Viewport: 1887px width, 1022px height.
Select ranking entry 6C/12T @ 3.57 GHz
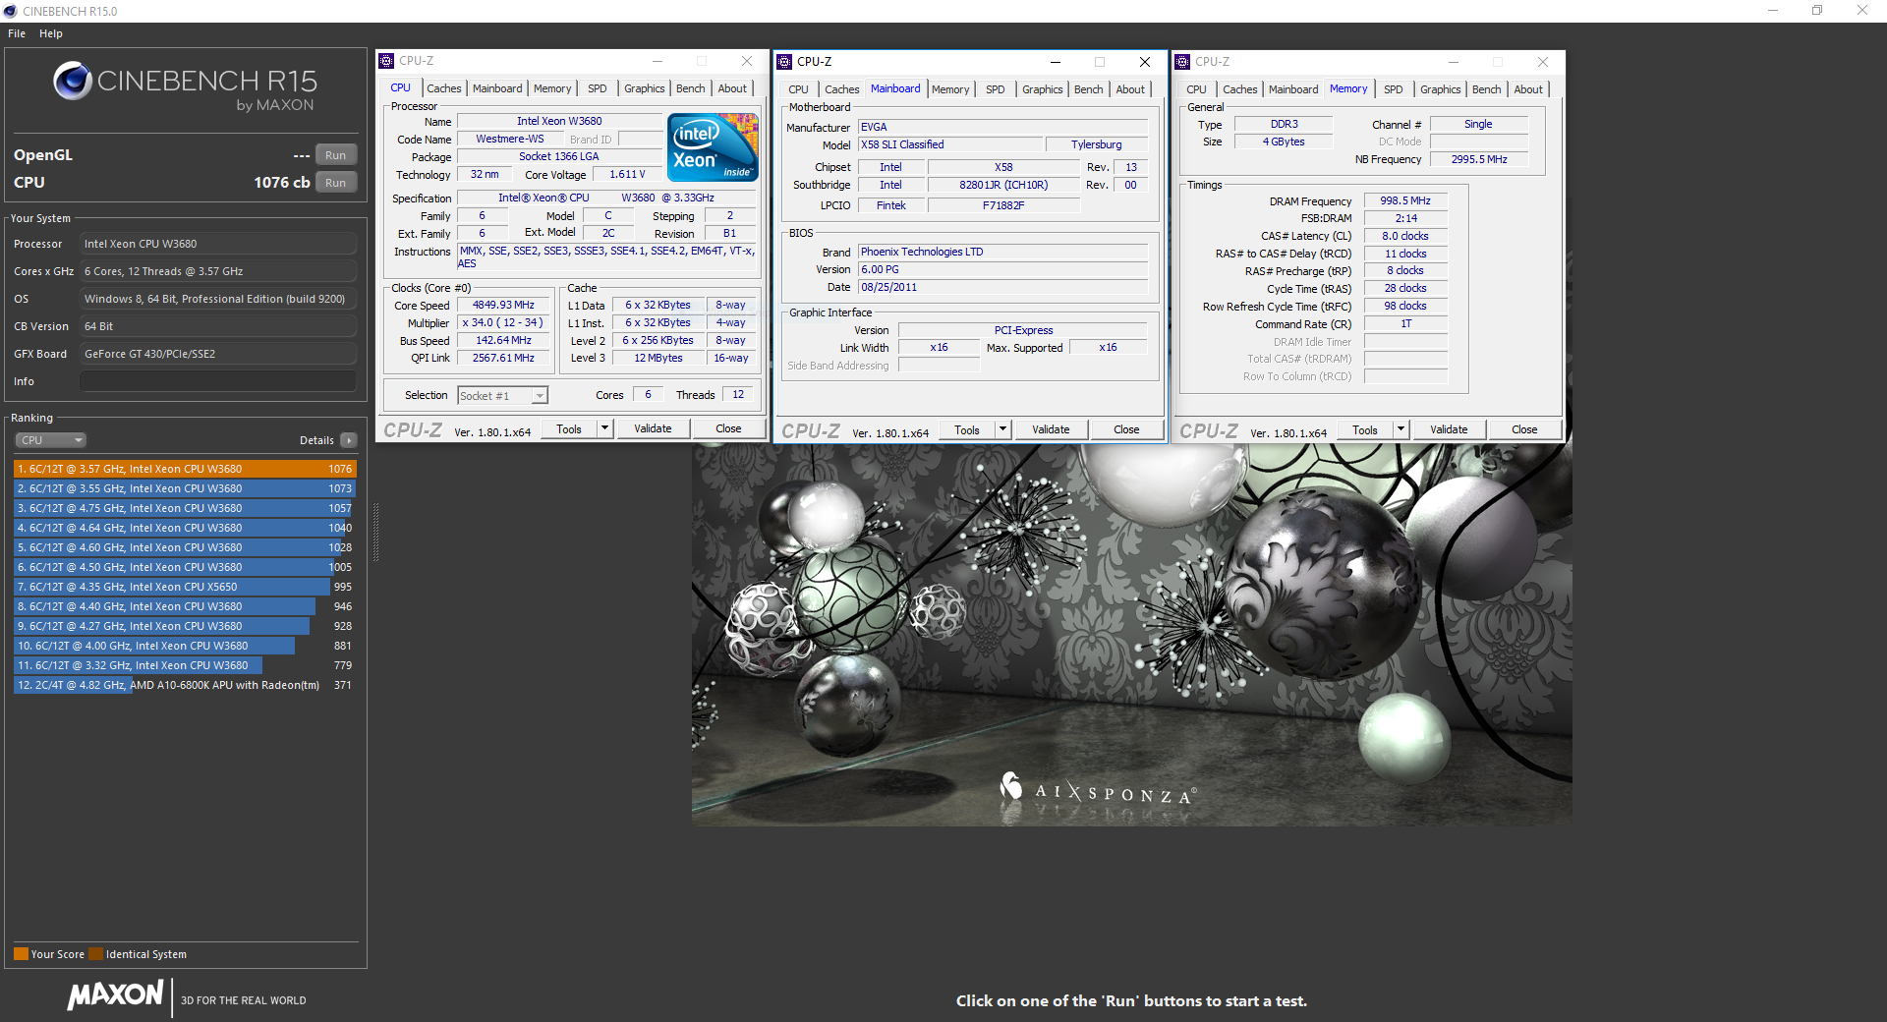[185, 469]
